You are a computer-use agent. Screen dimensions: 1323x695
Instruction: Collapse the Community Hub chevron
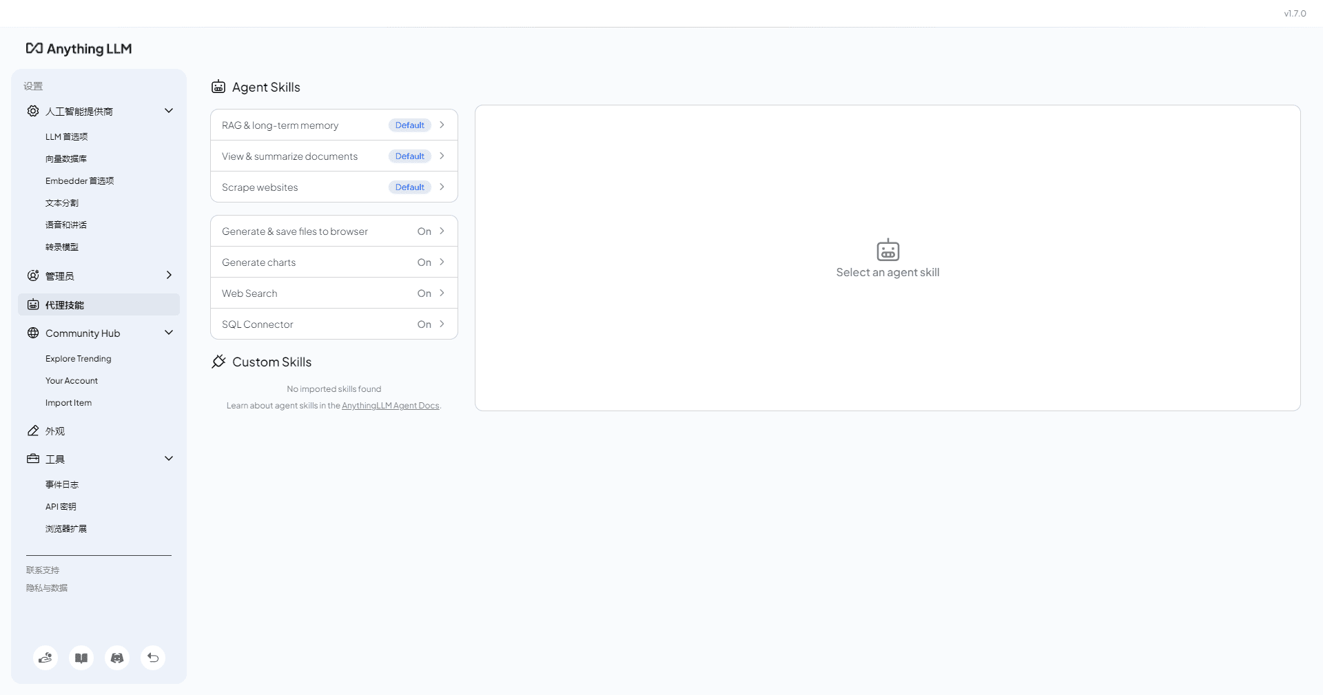pyautogui.click(x=169, y=333)
